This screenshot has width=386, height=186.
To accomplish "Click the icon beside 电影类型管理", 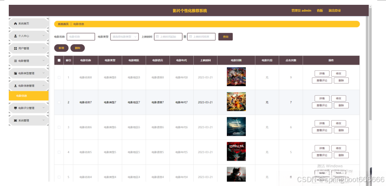I will pyautogui.click(x=15, y=73).
